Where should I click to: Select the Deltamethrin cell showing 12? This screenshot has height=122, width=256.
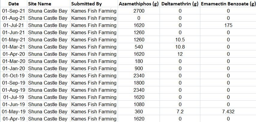[x=180, y=54]
